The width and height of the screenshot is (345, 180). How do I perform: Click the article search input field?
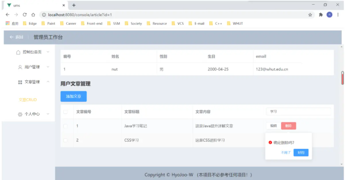pos(298,111)
